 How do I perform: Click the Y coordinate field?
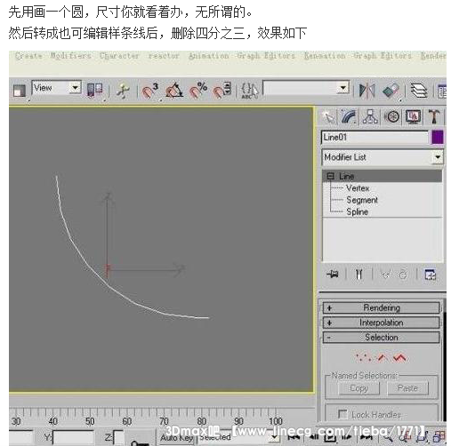click(x=73, y=438)
